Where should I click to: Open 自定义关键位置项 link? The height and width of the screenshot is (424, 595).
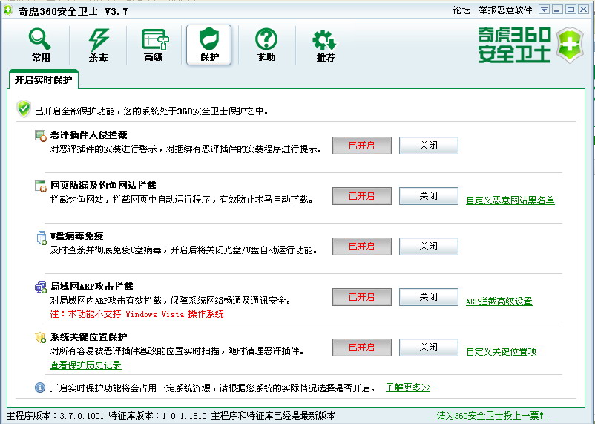coord(502,352)
